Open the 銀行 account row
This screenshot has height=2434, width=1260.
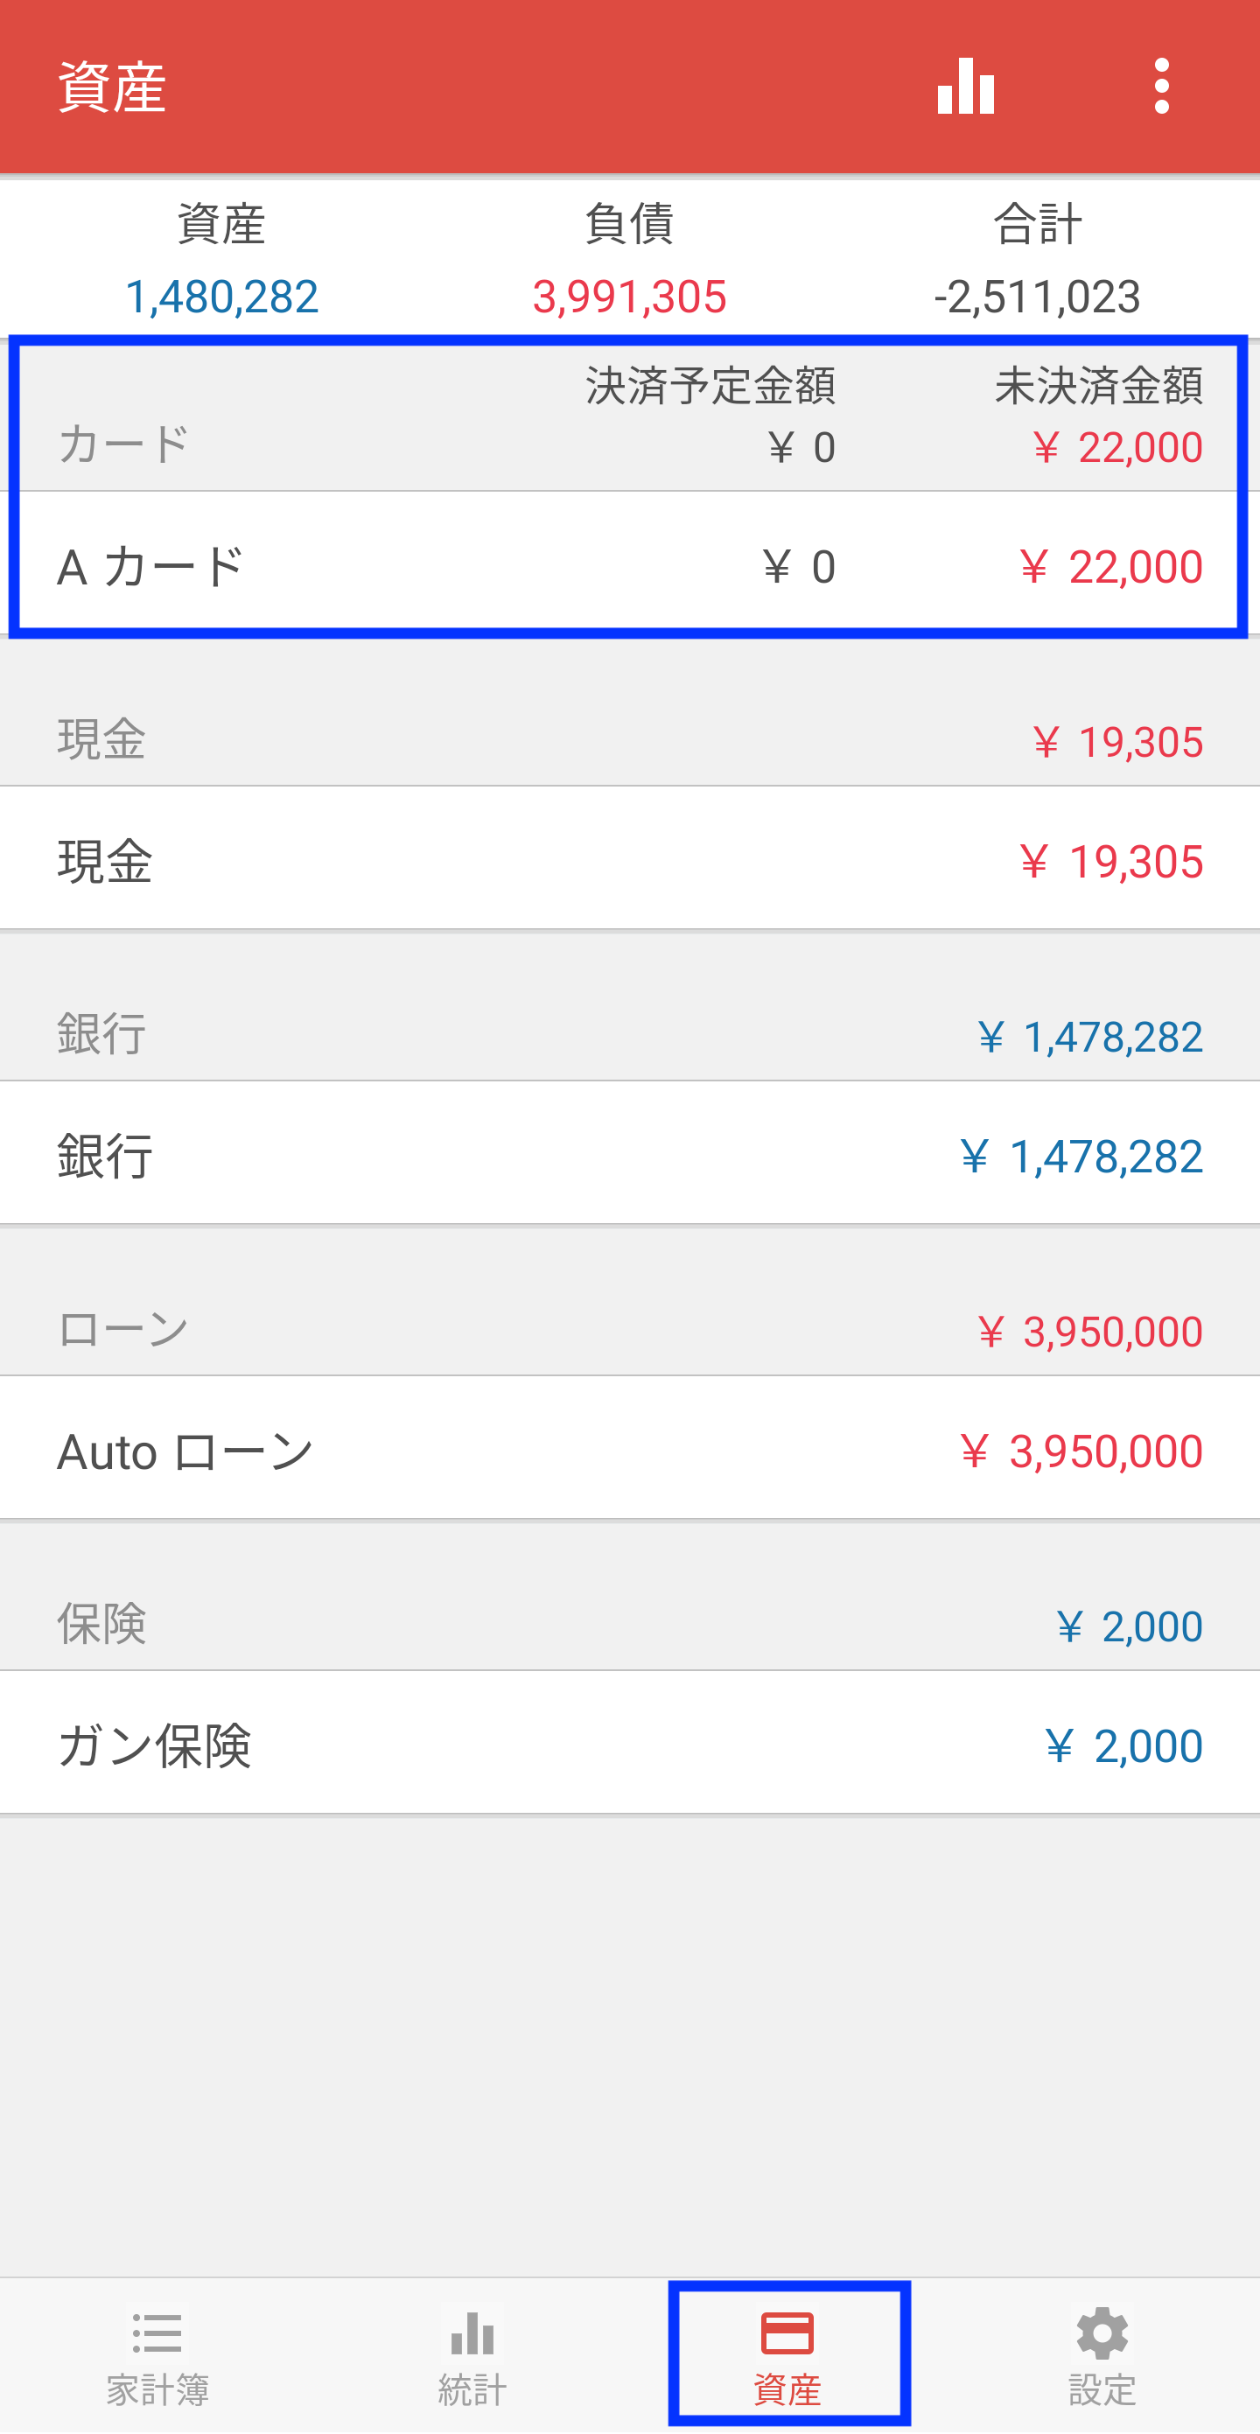tap(629, 1156)
